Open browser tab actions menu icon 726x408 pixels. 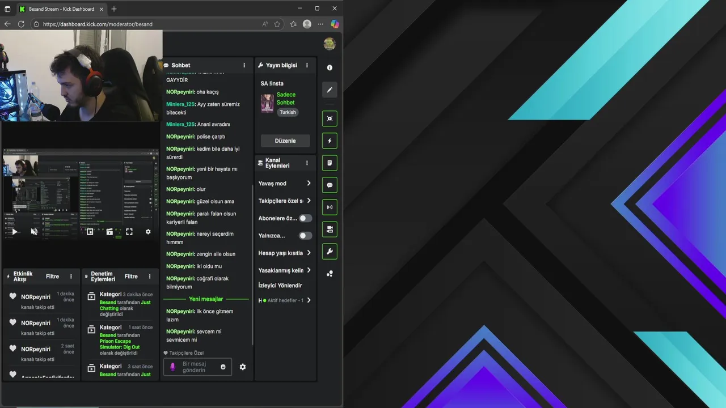[x=7, y=9]
